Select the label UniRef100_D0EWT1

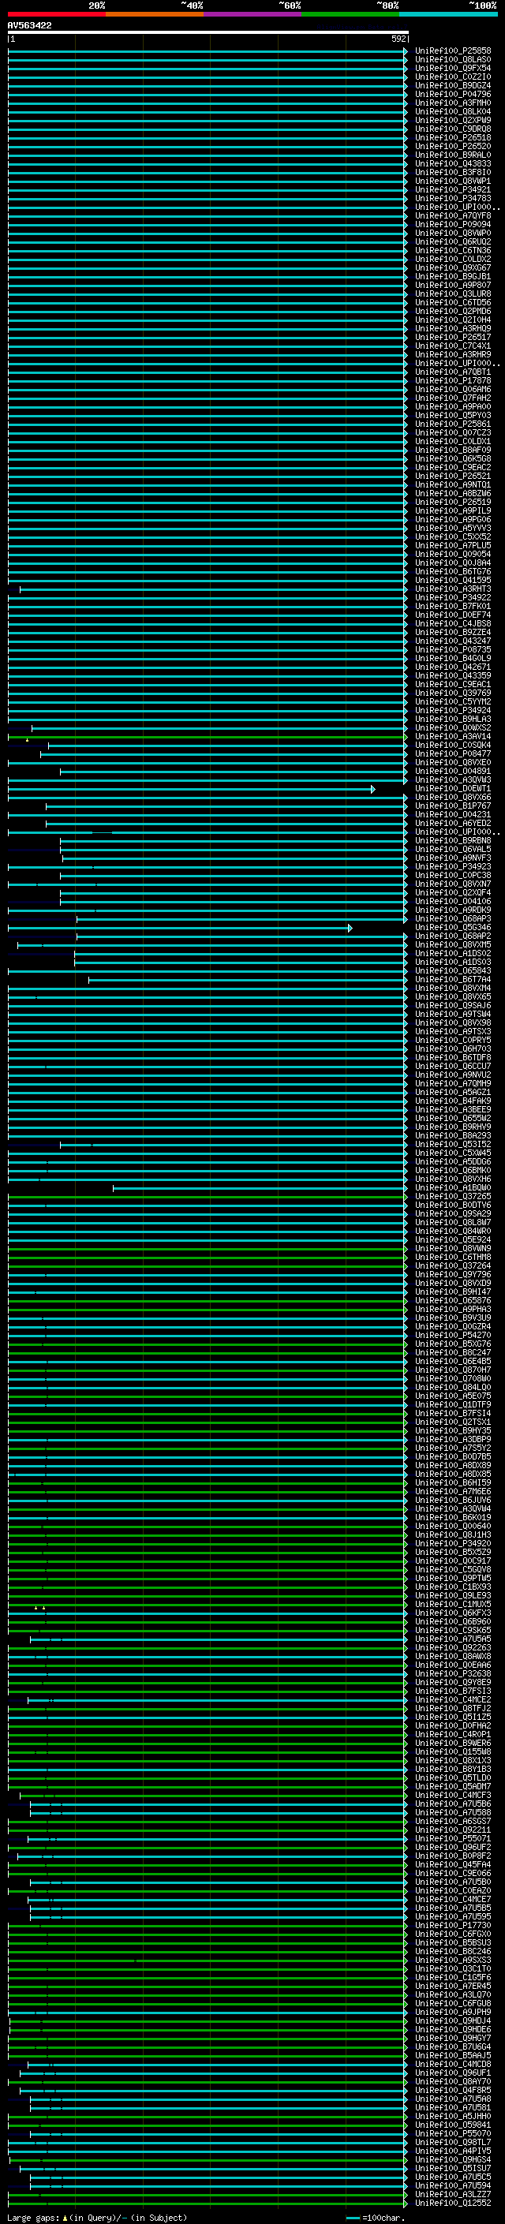tap(452, 789)
